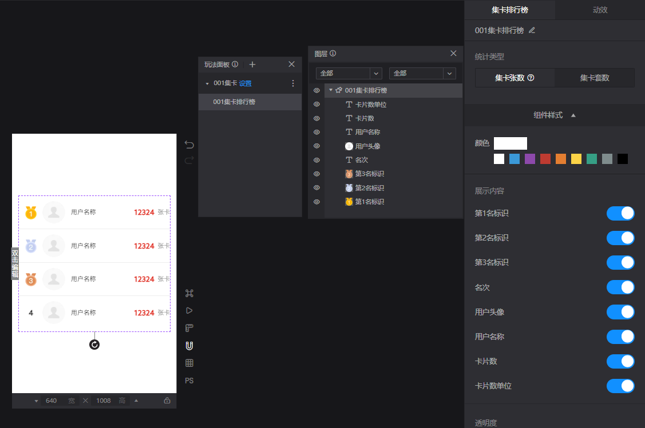
Task: Switch to the 动效 tab
Action: tap(600, 10)
